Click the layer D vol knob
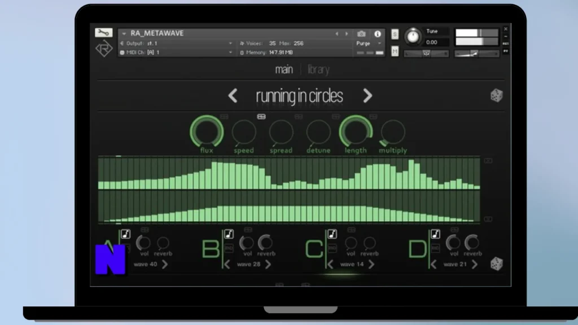The width and height of the screenshot is (578, 325). point(453,243)
